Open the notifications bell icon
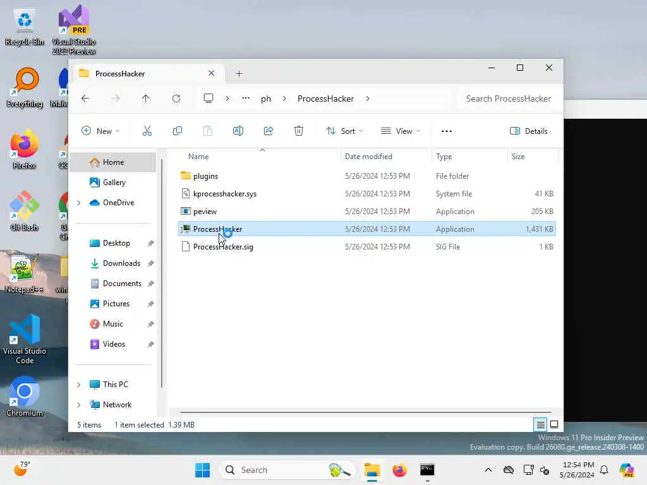647x485 pixels. click(x=604, y=470)
